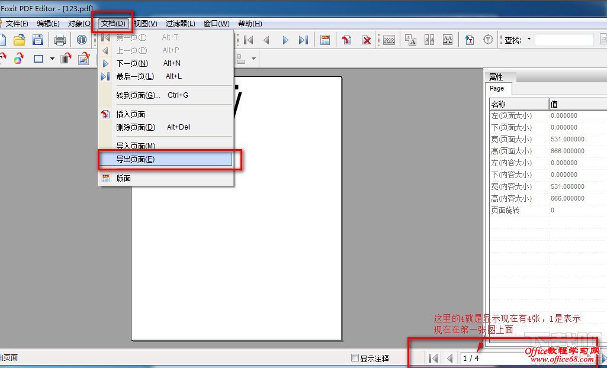Click the gradient shading tool icon

(x=66, y=59)
